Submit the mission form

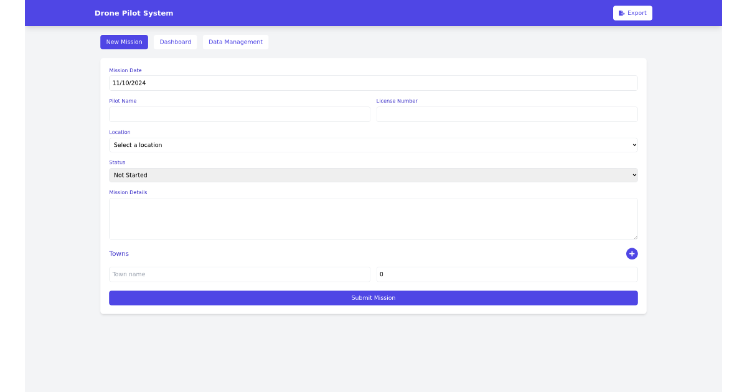tap(374, 297)
